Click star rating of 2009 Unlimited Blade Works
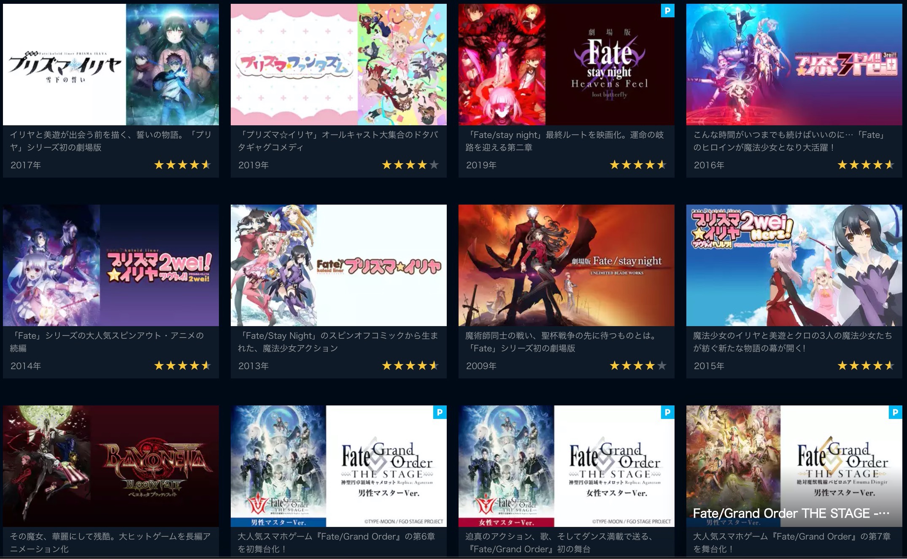The height and width of the screenshot is (559, 907). 638,366
